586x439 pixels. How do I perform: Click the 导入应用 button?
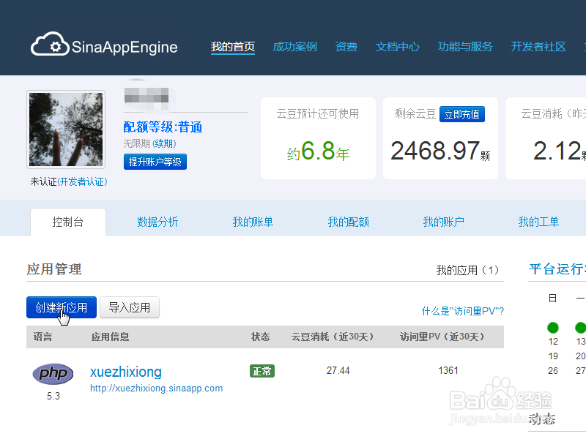click(x=130, y=307)
